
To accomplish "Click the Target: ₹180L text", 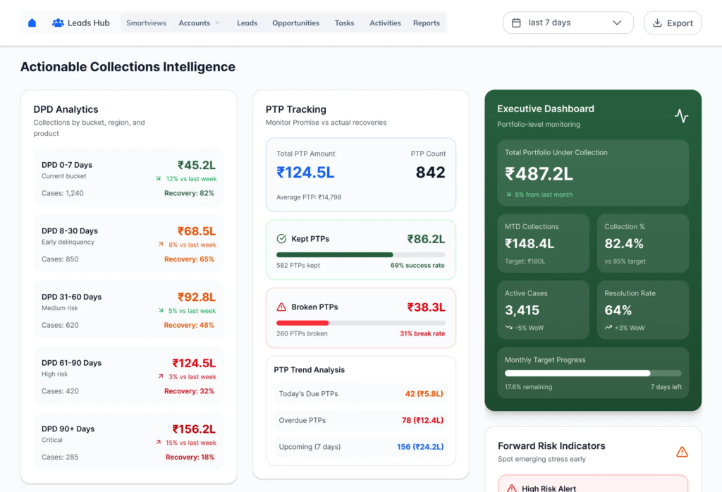I will pyautogui.click(x=525, y=261).
